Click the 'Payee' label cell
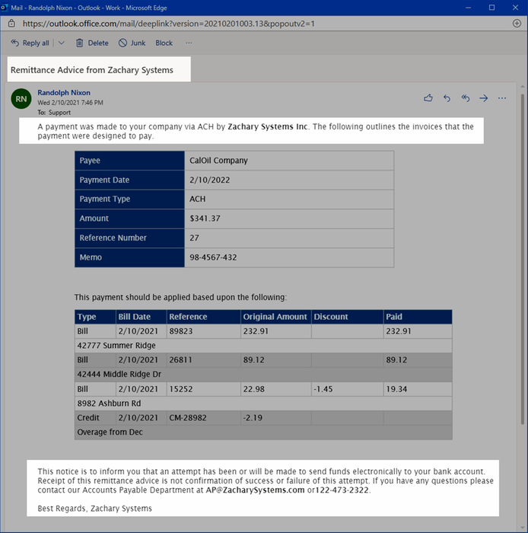 129,161
